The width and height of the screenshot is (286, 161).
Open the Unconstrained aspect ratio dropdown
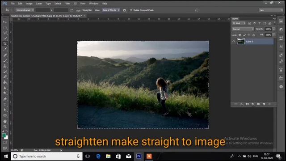pyautogui.click(x=25, y=10)
